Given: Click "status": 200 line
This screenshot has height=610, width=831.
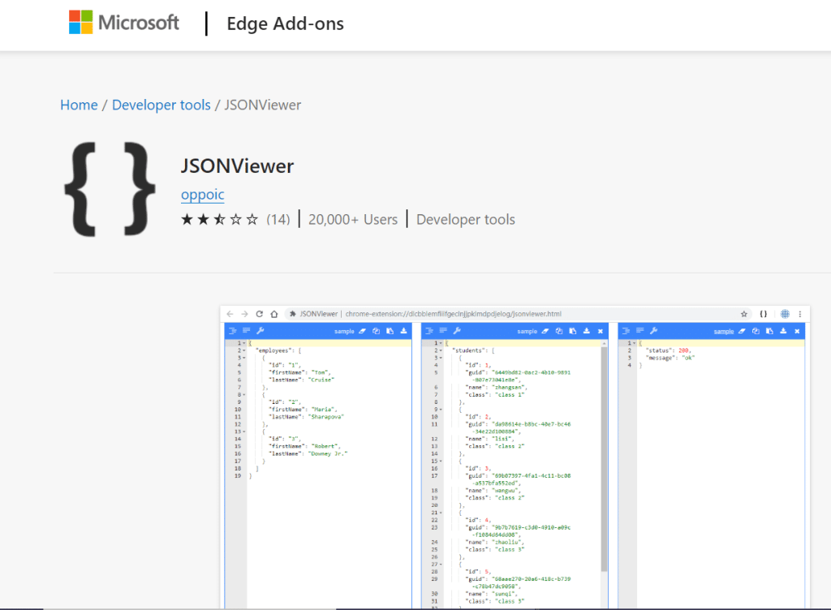Looking at the screenshot, I should point(669,350).
